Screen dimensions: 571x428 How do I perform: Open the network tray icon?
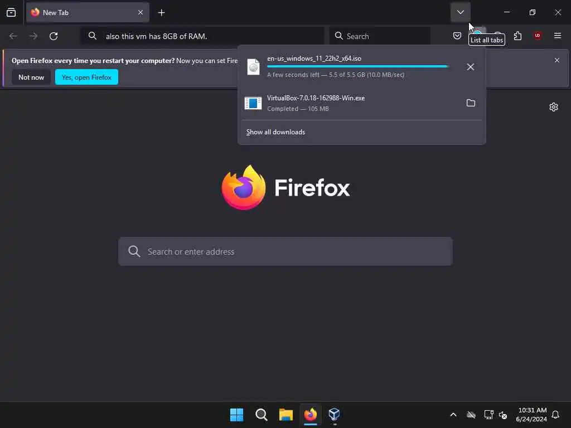[x=488, y=415]
